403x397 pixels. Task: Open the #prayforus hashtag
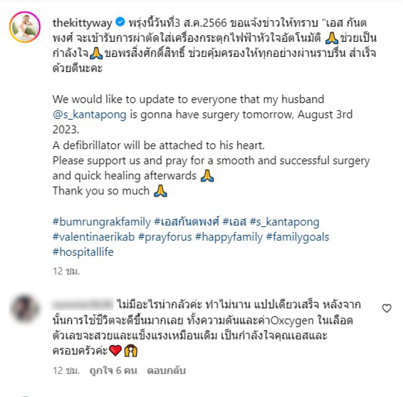point(165,237)
